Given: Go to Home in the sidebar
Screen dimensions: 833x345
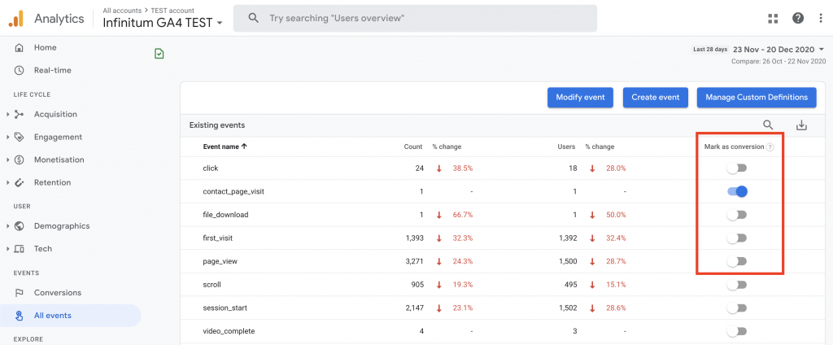Looking at the screenshot, I should 46,48.
